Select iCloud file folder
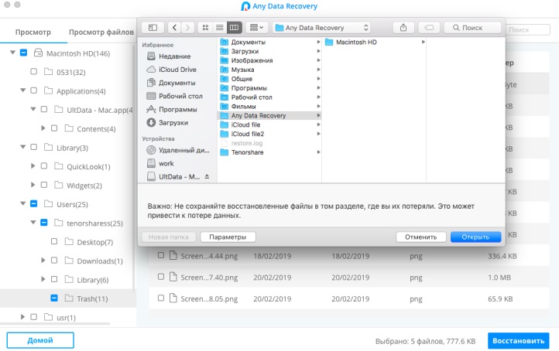Viewport: 559px width, 351px height. coord(269,125)
